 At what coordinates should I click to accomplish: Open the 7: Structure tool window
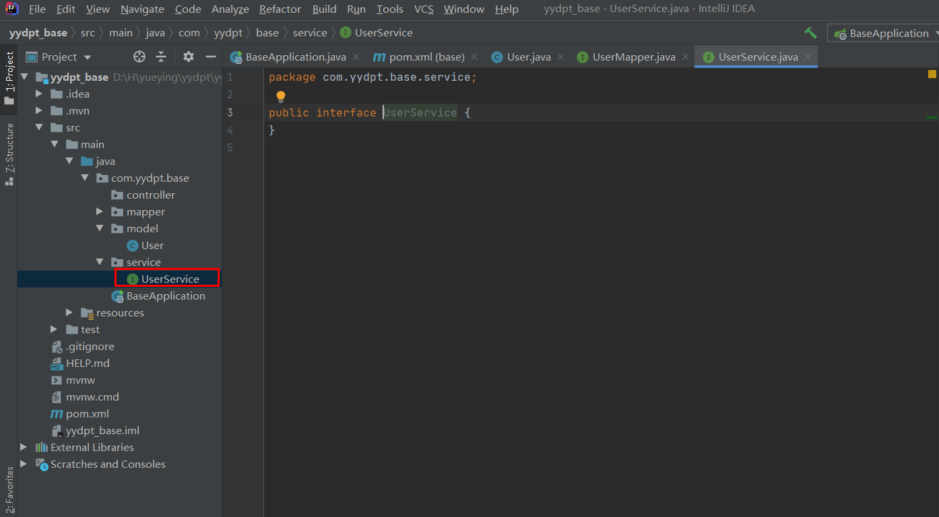point(9,155)
